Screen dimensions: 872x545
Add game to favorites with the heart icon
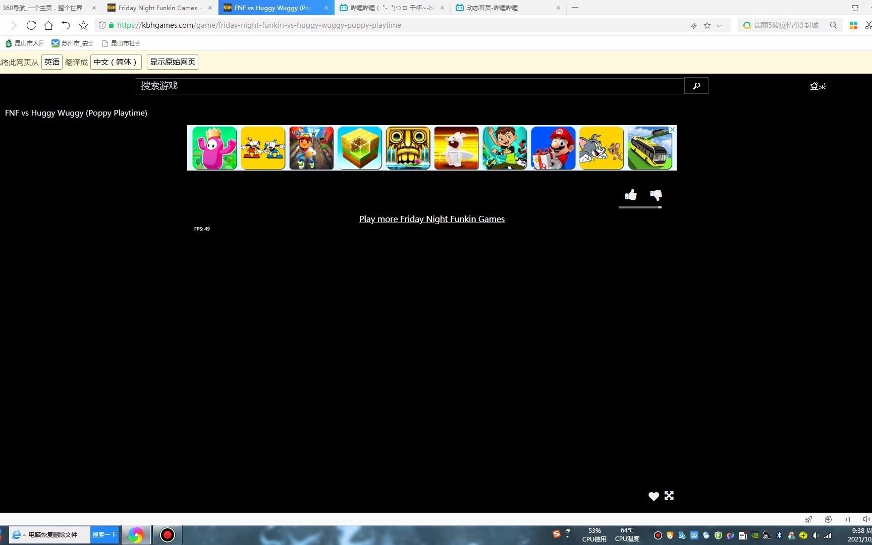[x=653, y=496]
